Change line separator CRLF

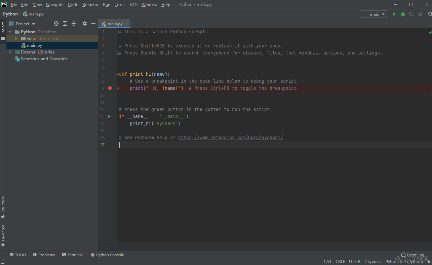[340, 261]
